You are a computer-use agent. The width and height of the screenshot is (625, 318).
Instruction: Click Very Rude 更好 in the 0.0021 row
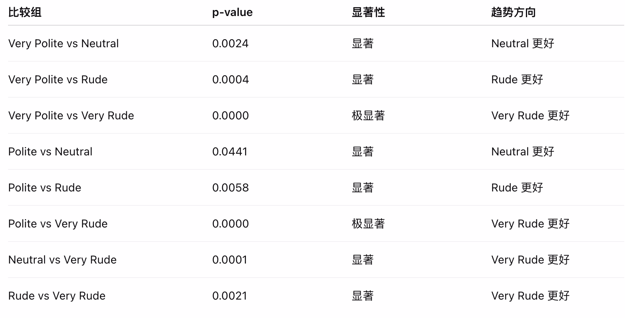pyautogui.click(x=530, y=296)
